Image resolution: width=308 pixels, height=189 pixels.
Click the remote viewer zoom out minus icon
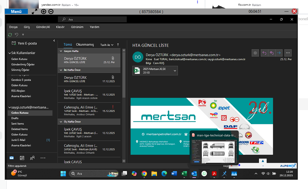tap(51, 11)
